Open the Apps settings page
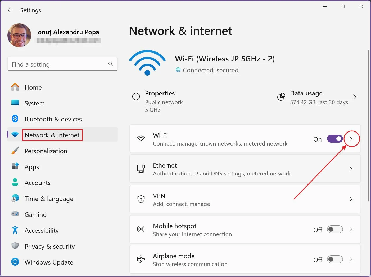371x277 pixels. coord(62,167)
